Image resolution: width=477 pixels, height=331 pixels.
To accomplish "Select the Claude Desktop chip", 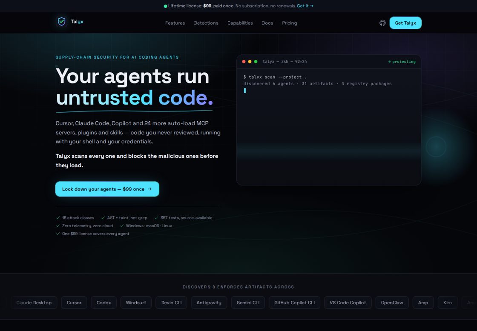I will pyautogui.click(x=34, y=302).
